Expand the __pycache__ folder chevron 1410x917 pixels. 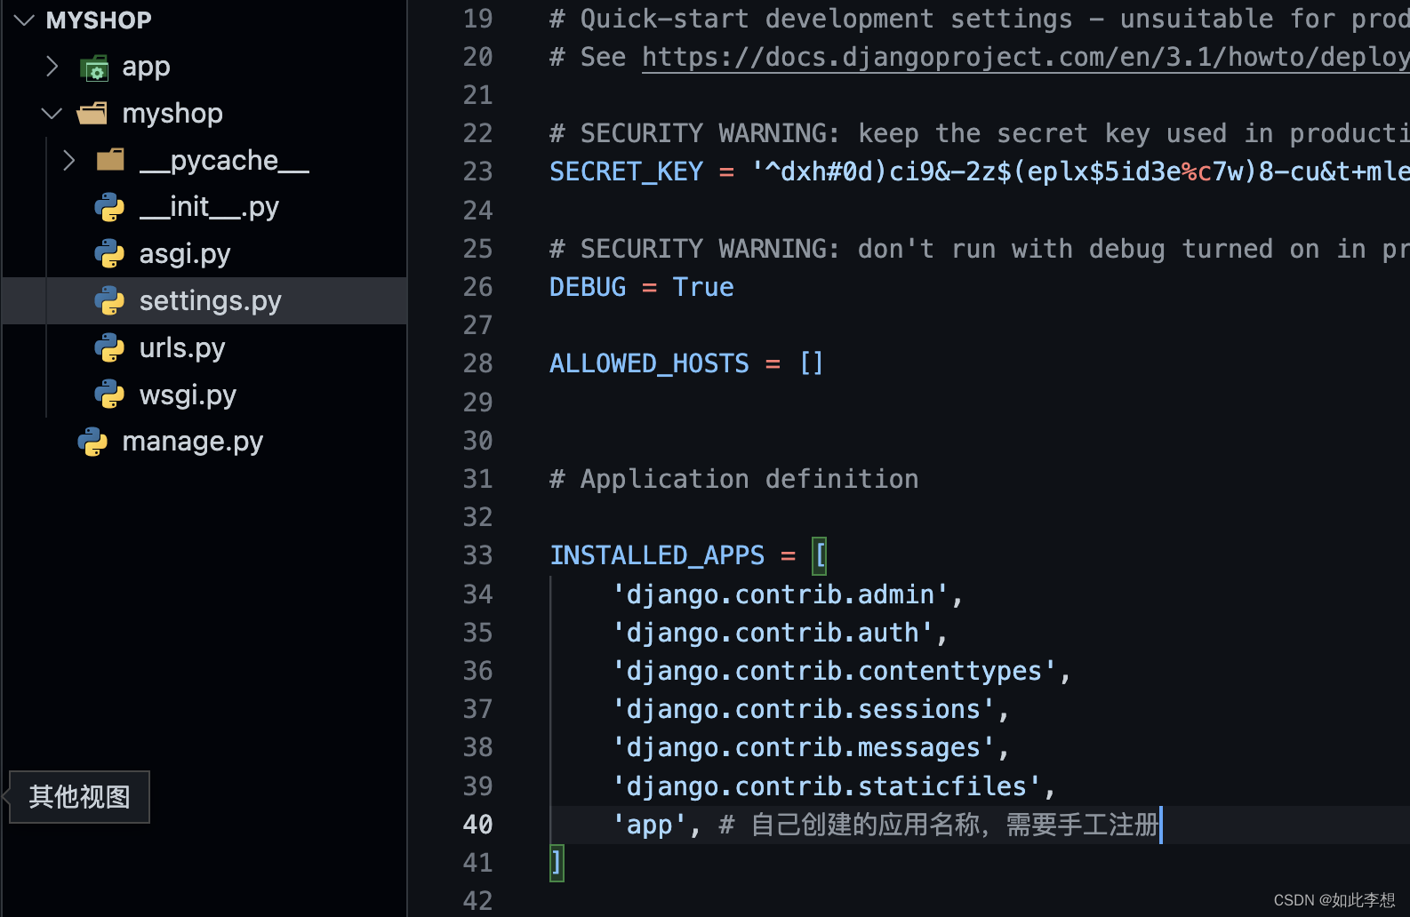[x=69, y=161]
